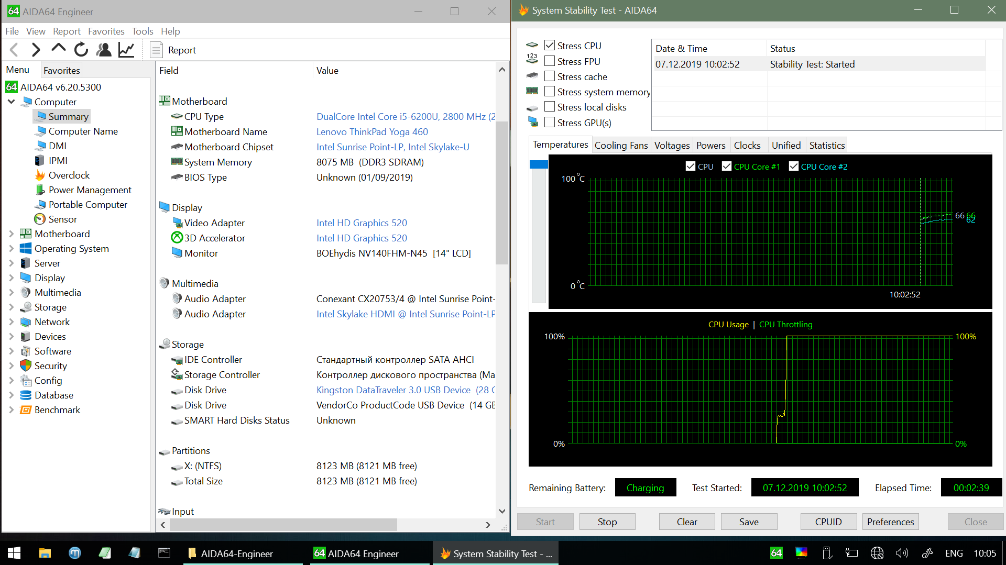Expand the Multimedia tree node

[11, 292]
